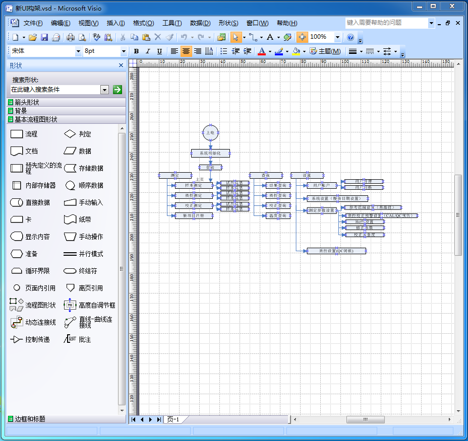The width and height of the screenshot is (468, 441).
Task: Open the 格式(F) menu
Action: pyautogui.click(x=143, y=23)
